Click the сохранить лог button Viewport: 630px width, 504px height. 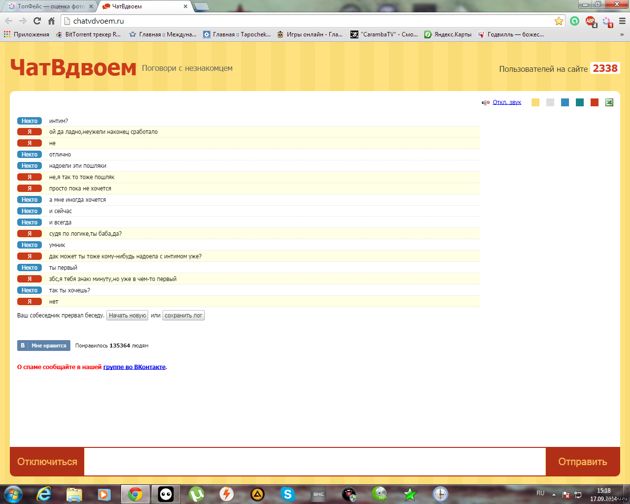[x=183, y=315]
